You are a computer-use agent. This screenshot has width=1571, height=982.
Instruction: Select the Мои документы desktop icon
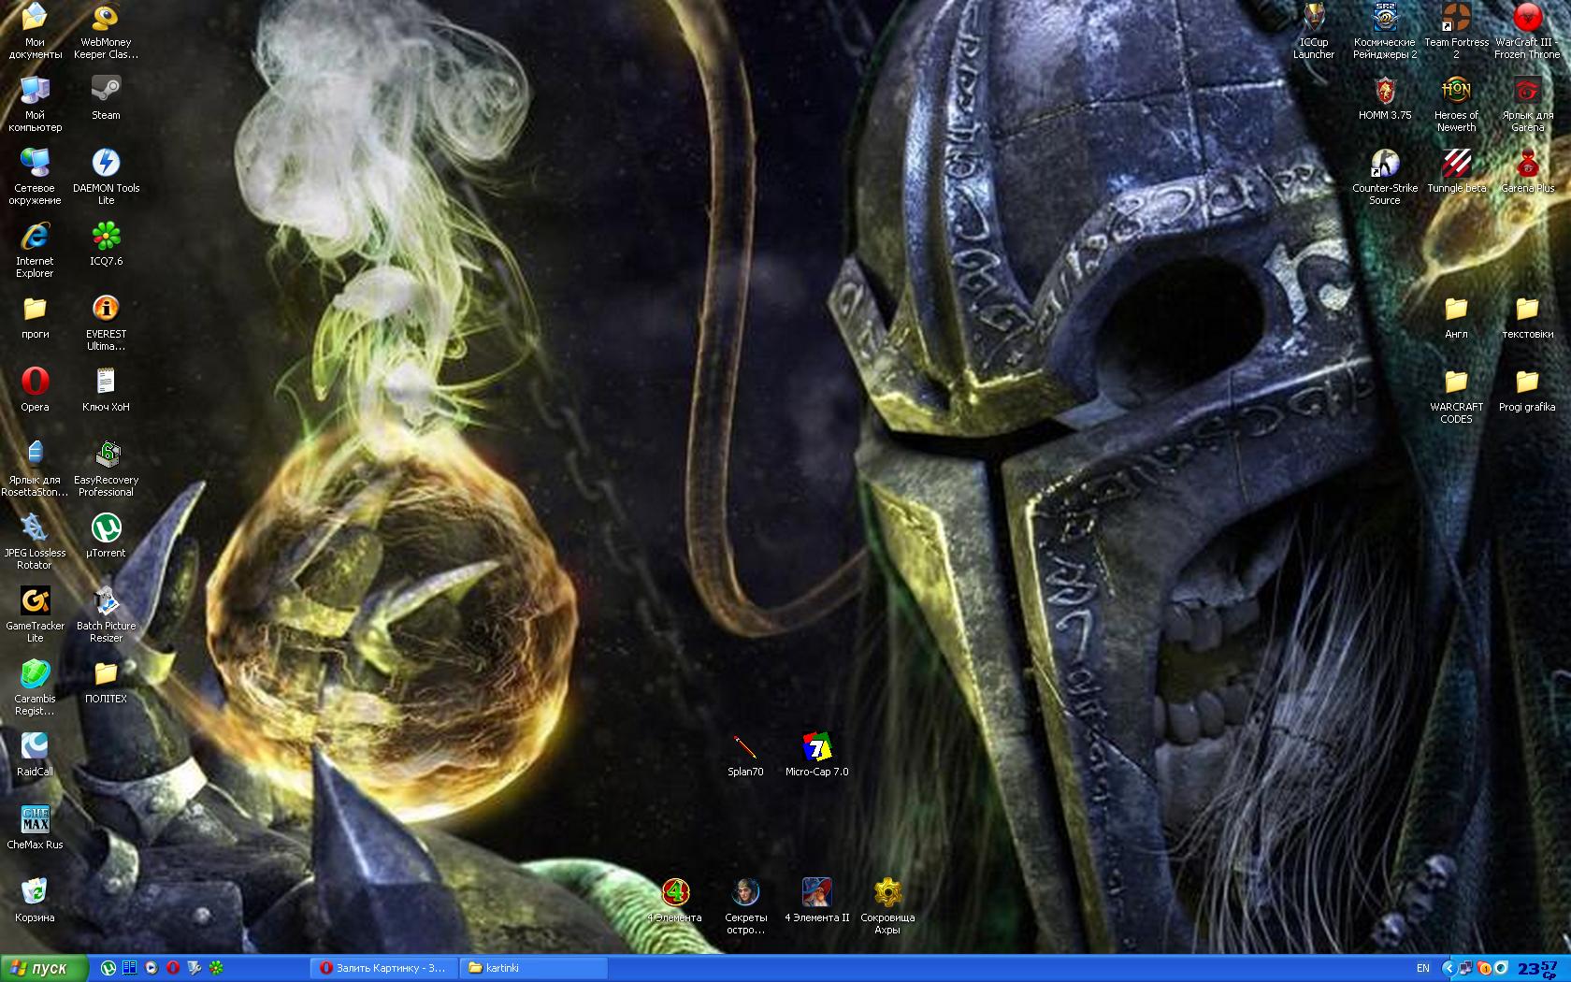pos(35,30)
